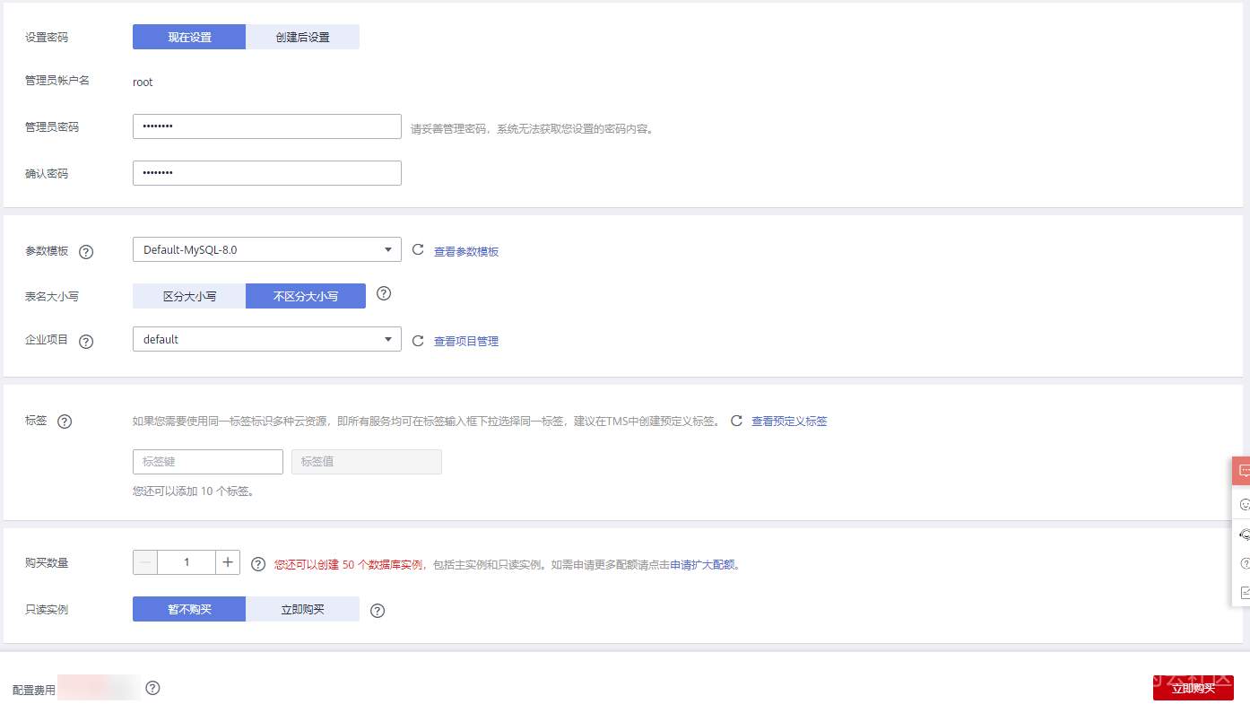
Task: Increase 购买数量 with the plus button
Action: (228, 562)
